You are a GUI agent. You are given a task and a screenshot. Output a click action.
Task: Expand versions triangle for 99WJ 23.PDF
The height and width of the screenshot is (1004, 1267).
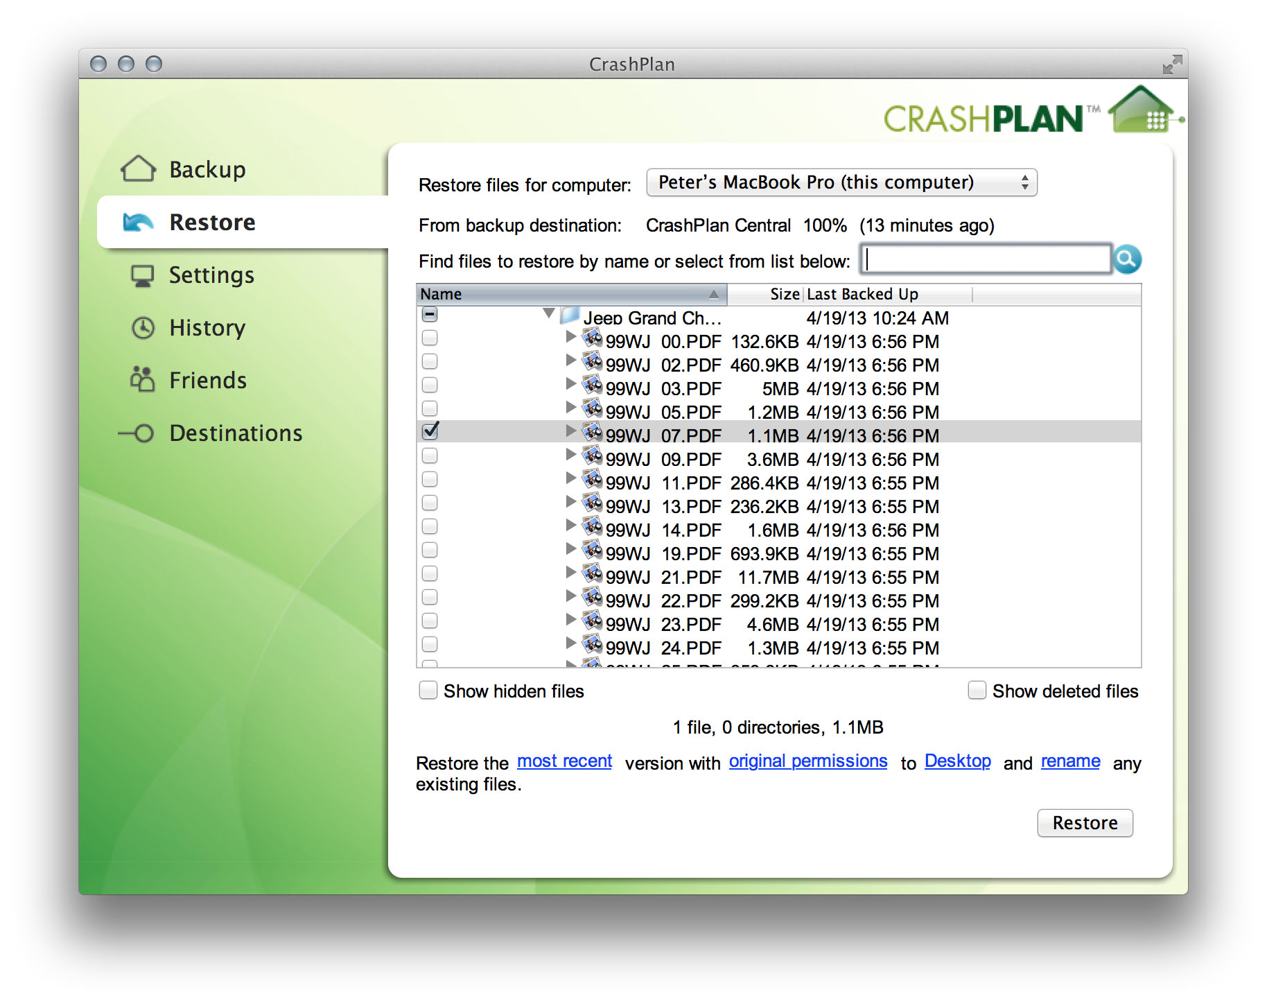tap(571, 620)
